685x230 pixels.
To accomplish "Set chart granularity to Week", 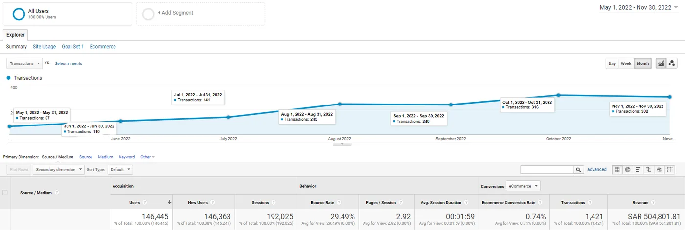I will pos(626,63).
